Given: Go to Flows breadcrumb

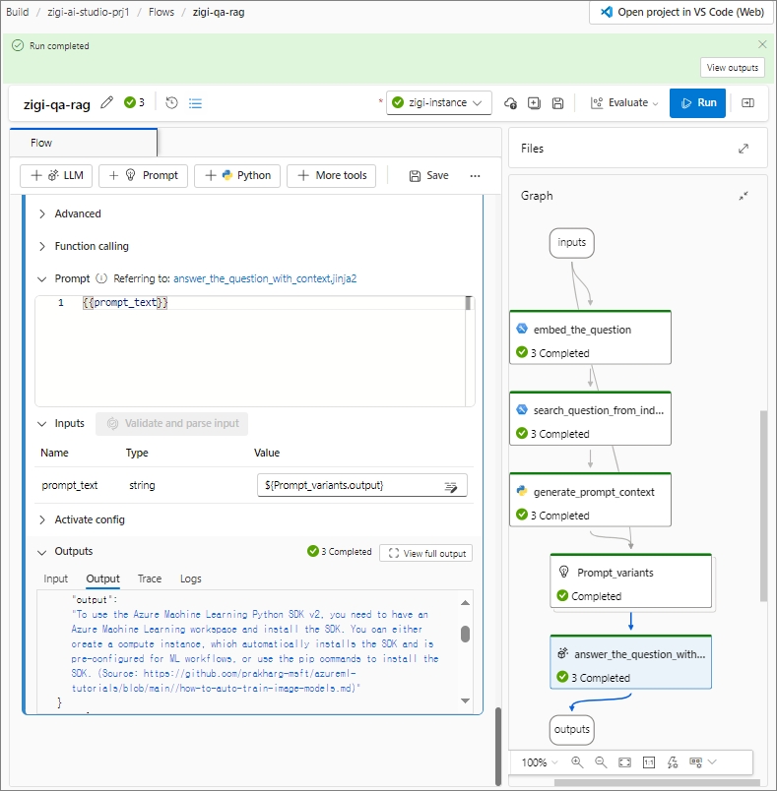Looking at the screenshot, I should (162, 12).
